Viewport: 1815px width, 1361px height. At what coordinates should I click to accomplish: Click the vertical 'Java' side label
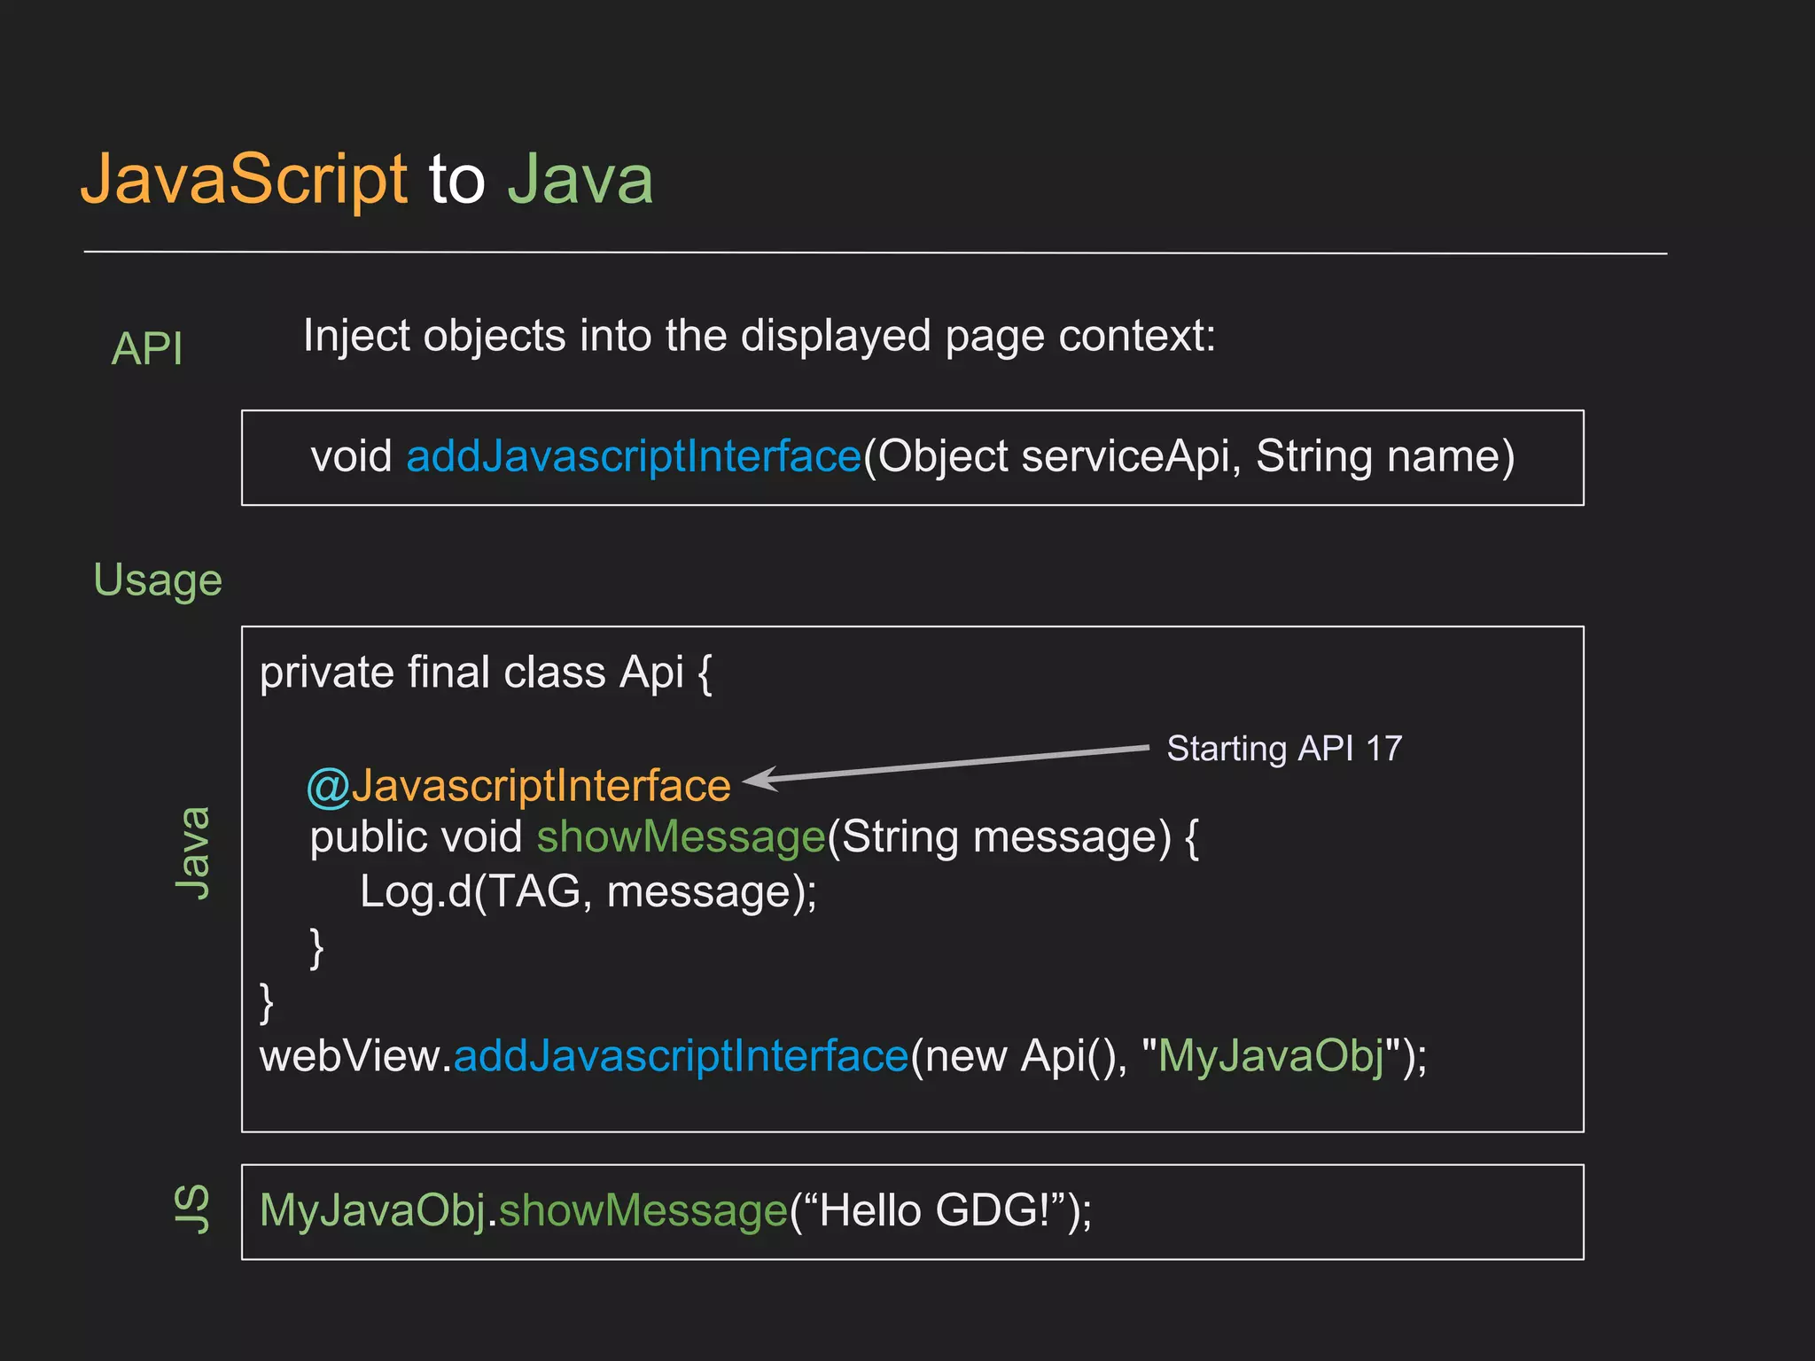(x=193, y=853)
